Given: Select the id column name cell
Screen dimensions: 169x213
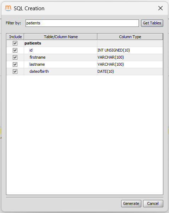Looking at the screenshot, I should tap(61, 51).
